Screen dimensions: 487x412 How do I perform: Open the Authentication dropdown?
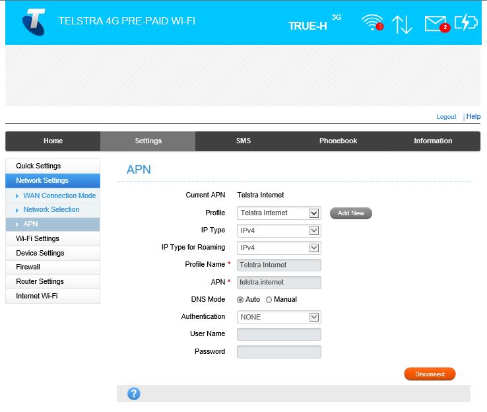click(x=279, y=317)
